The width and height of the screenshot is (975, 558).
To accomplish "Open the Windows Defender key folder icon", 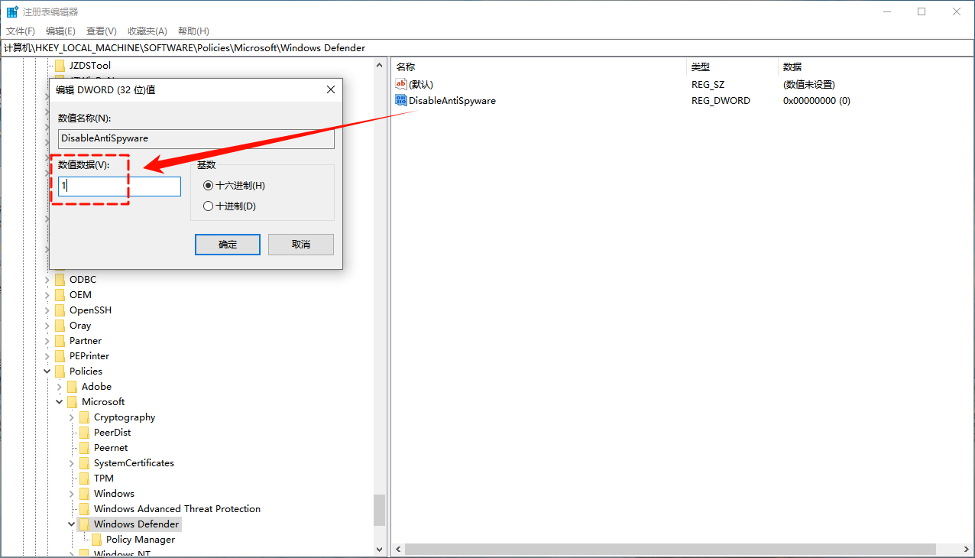I will (84, 524).
